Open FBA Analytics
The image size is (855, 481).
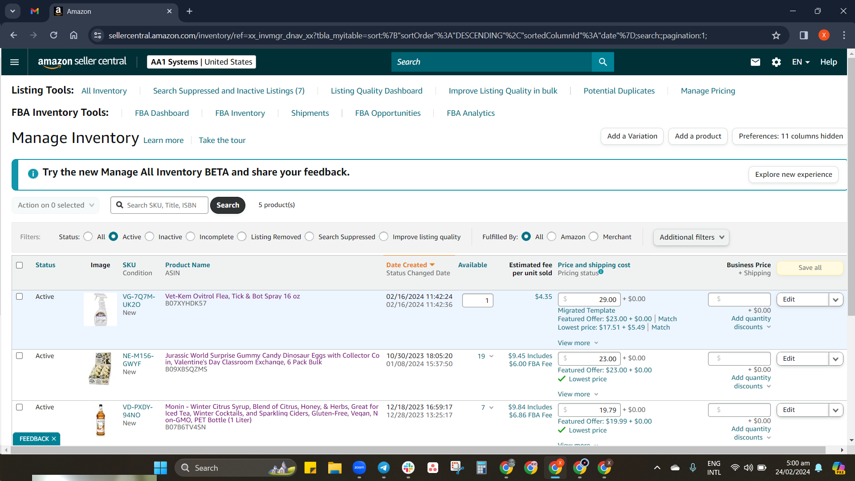(x=471, y=113)
